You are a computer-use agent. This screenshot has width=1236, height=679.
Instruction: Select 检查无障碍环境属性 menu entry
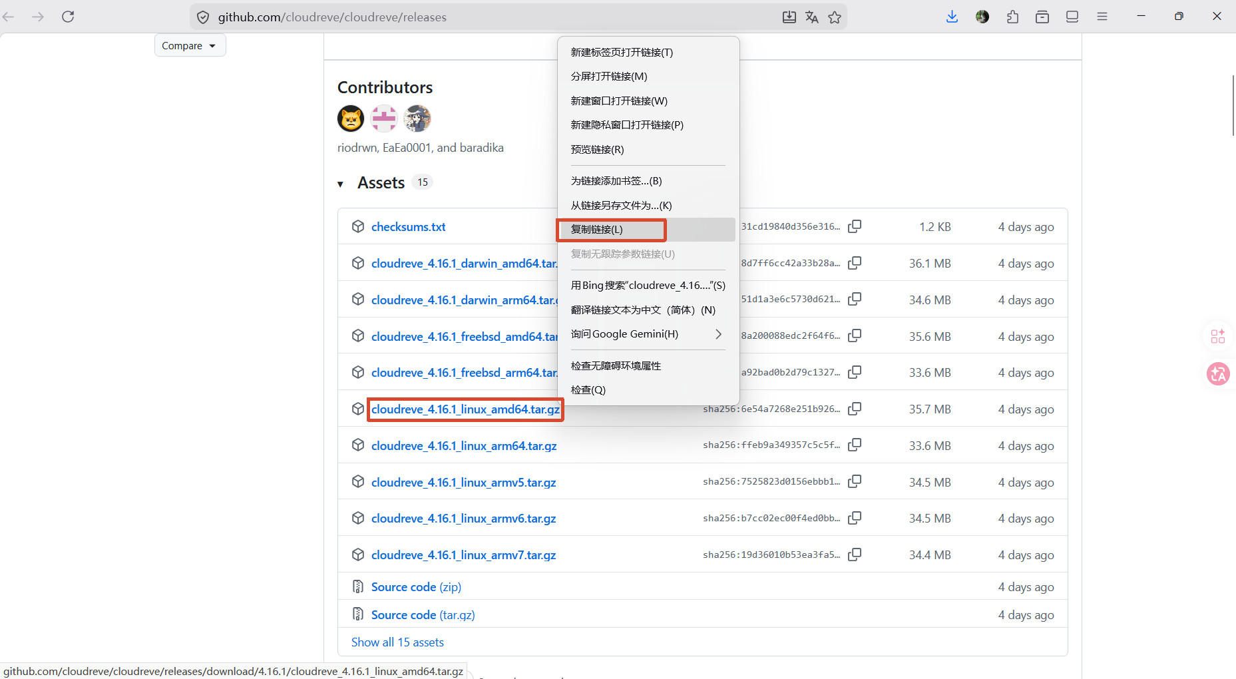[648, 366]
